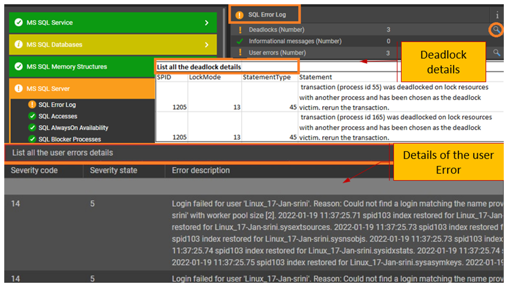Image resolution: width=508 pixels, height=287 pixels.
Task: Open the MS SQL Service panel
Action: [x=113, y=23]
